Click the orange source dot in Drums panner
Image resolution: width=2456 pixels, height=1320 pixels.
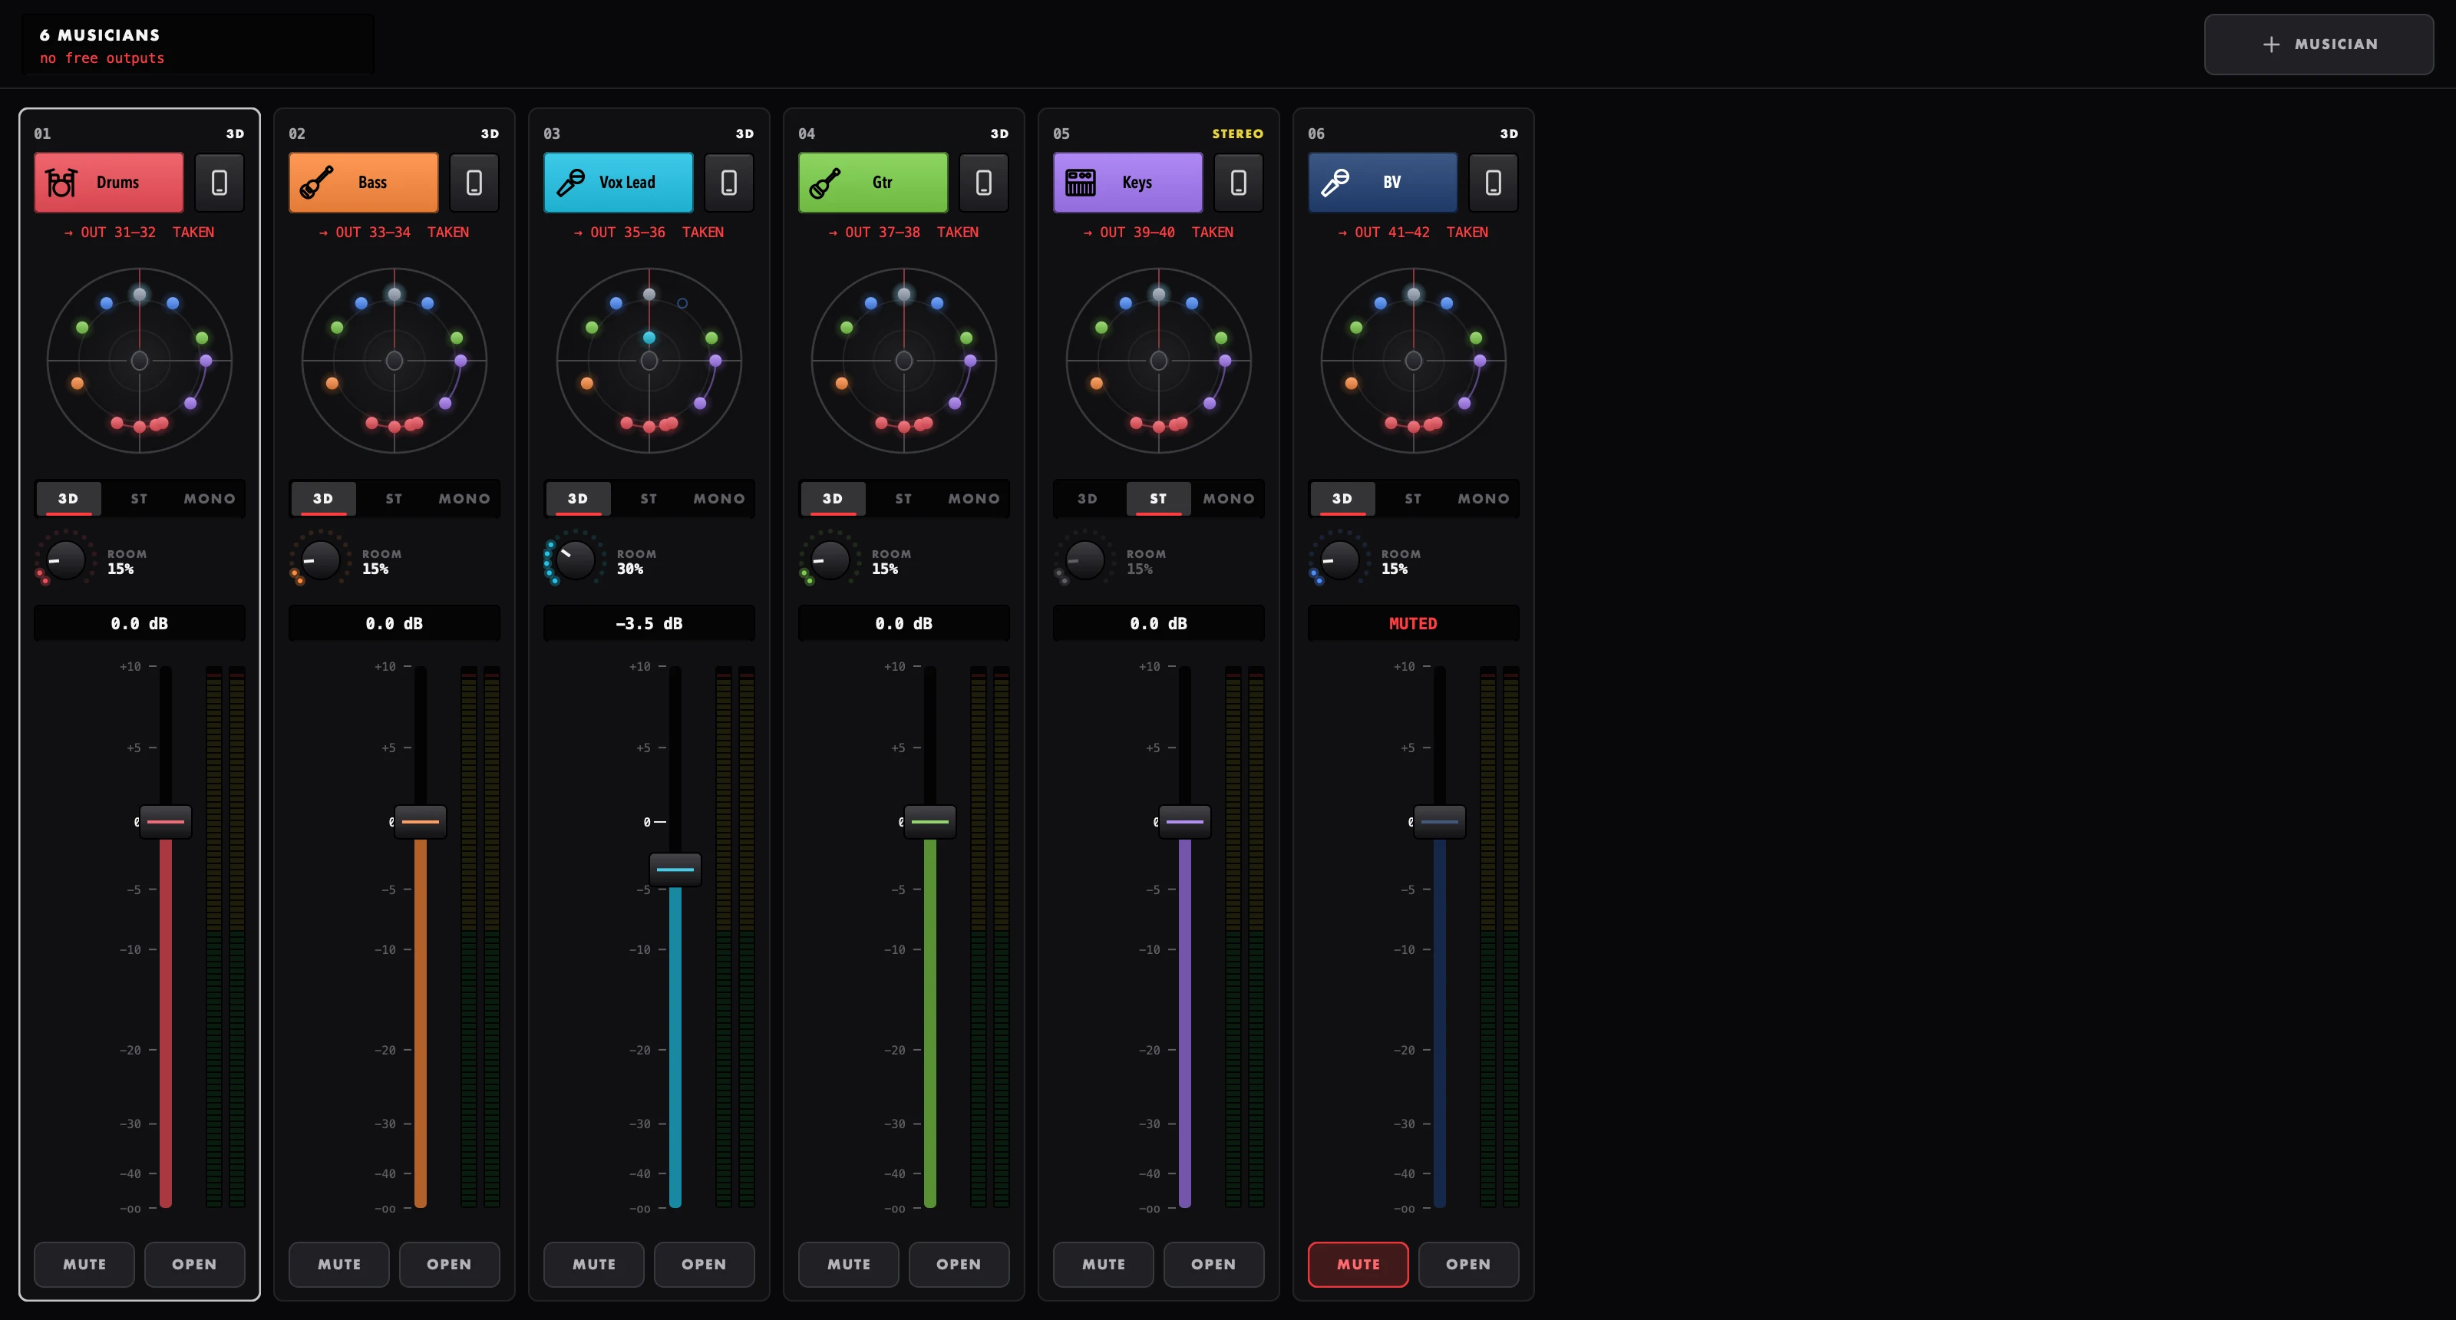point(78,383)
